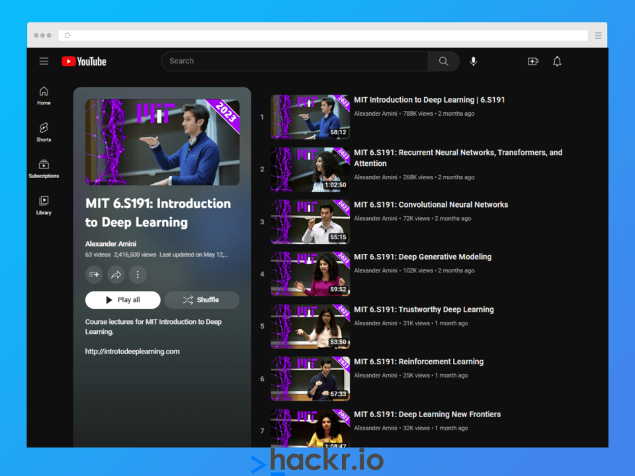Screen dimensions: 635x476
Task: Open the browser hamburger menu
Action: pos(598,36)
